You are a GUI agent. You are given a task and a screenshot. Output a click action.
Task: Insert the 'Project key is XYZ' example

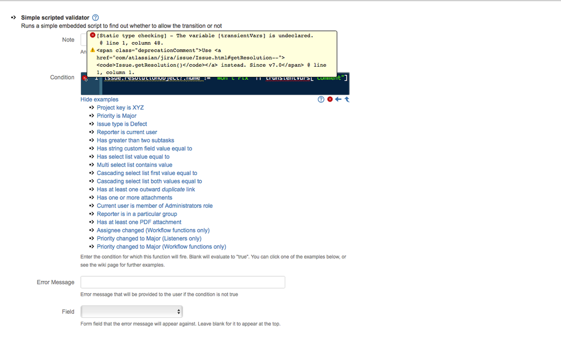120,108
